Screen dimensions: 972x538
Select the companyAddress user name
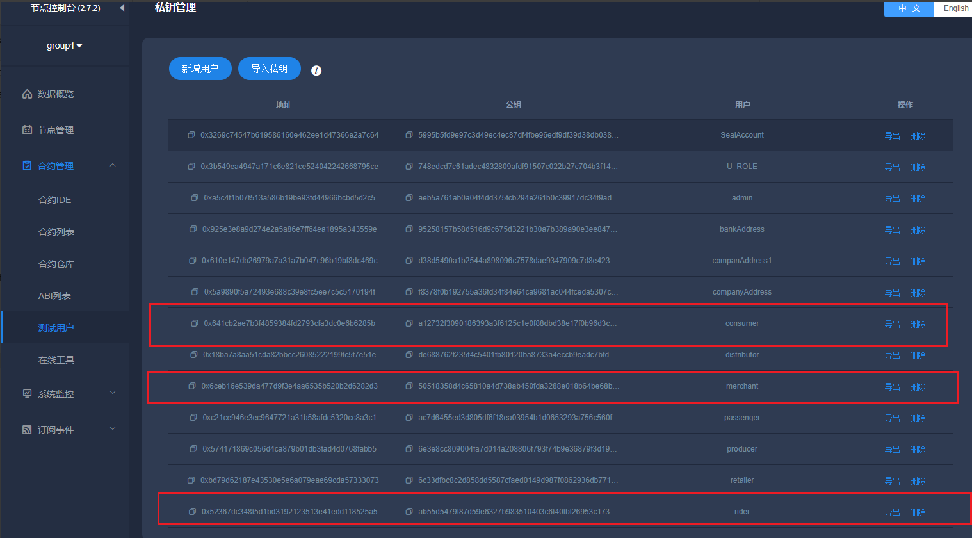pyautogui.click(x=742, y=292)
